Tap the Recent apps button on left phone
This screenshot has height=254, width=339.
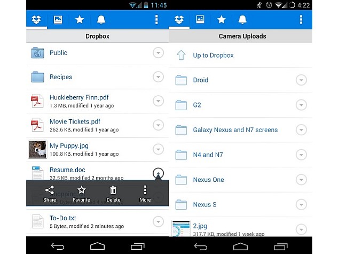pyautogui.click(x=138, y=246)
